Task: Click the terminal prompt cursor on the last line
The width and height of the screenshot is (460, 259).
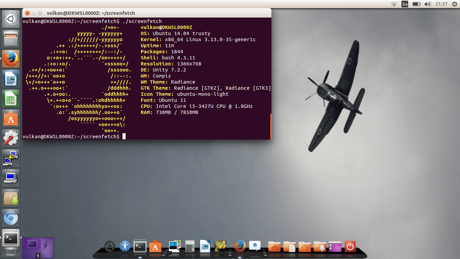Action: [124, 136]
